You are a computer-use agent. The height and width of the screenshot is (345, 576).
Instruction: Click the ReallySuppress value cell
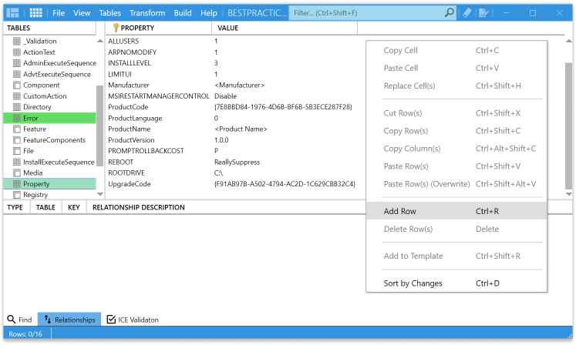[237, 162]
